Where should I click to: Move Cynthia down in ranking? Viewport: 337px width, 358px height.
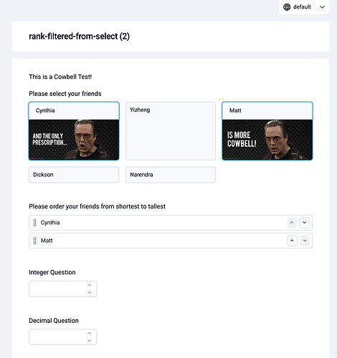(x=304, y=223)
